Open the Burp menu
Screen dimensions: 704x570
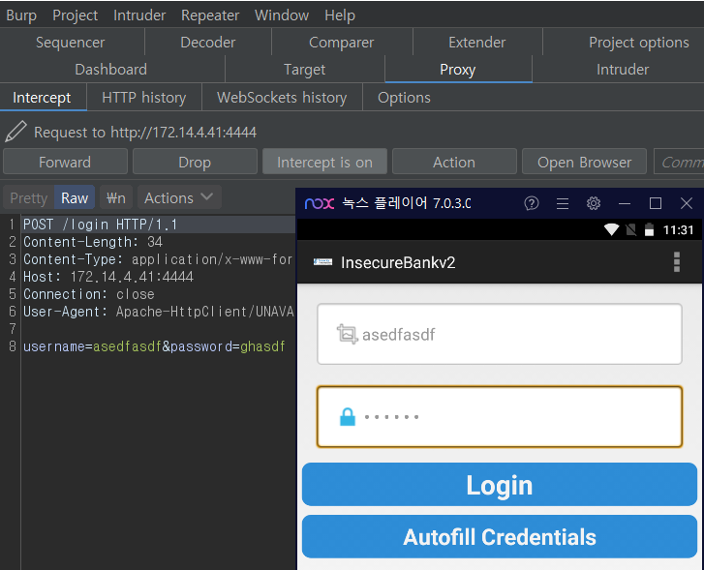tap(21, 15)
